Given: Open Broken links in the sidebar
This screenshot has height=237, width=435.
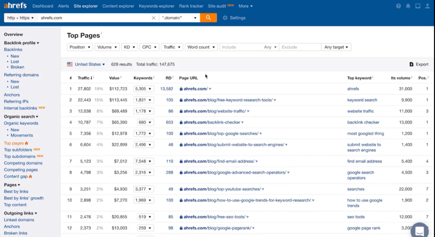Looking at the screenshot, I should click(x=16, y=233).
